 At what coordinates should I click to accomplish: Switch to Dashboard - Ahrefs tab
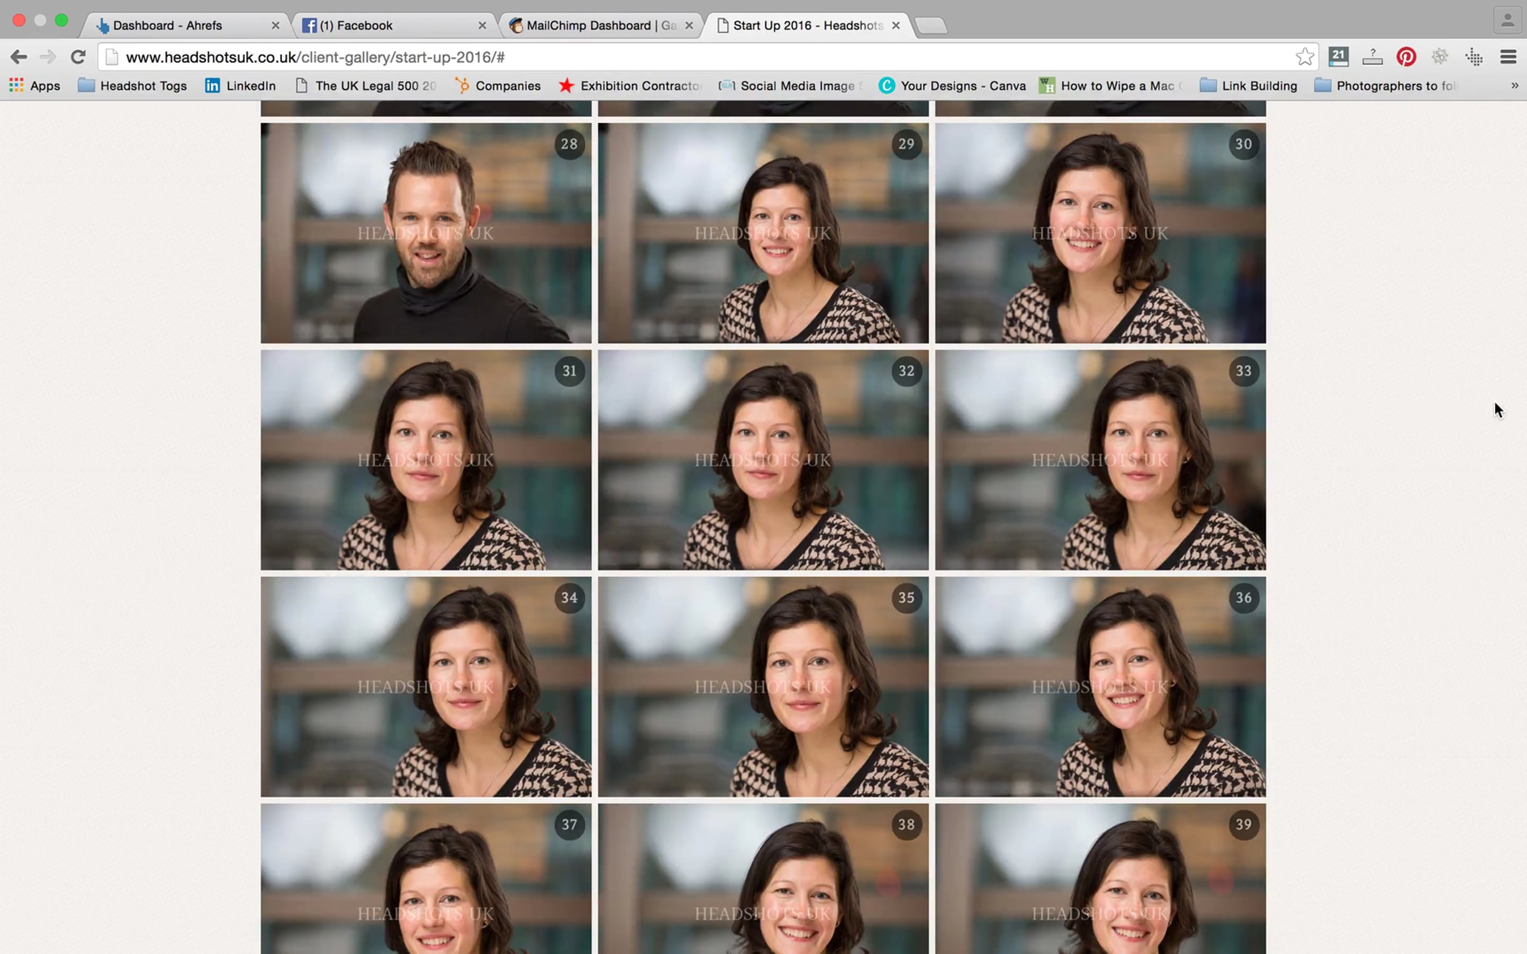click(168, 25)
